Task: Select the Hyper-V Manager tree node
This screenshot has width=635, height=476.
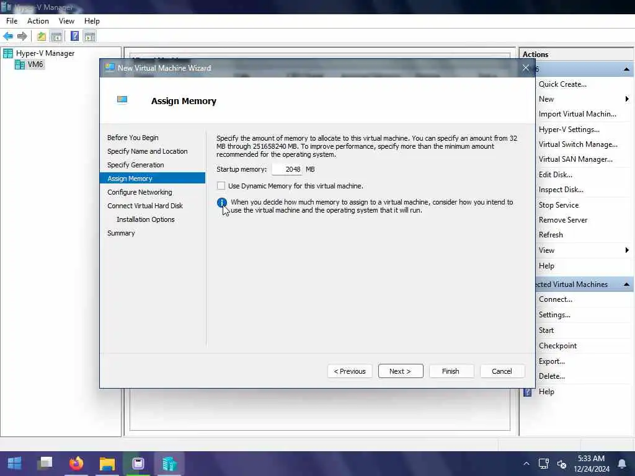Action: click(45, 53)
